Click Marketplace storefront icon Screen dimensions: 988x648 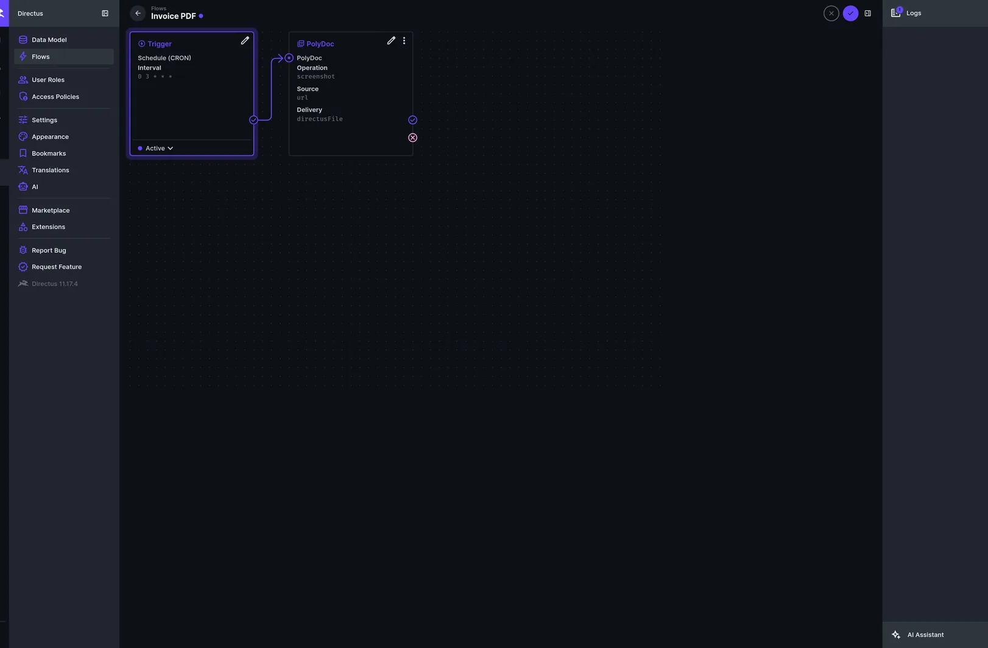[x=23, y=210]
